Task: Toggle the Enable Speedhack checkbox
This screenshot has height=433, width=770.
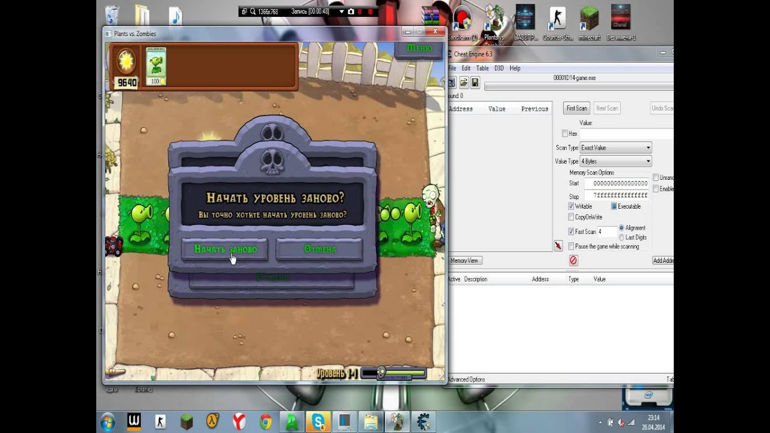Action: 656,189
